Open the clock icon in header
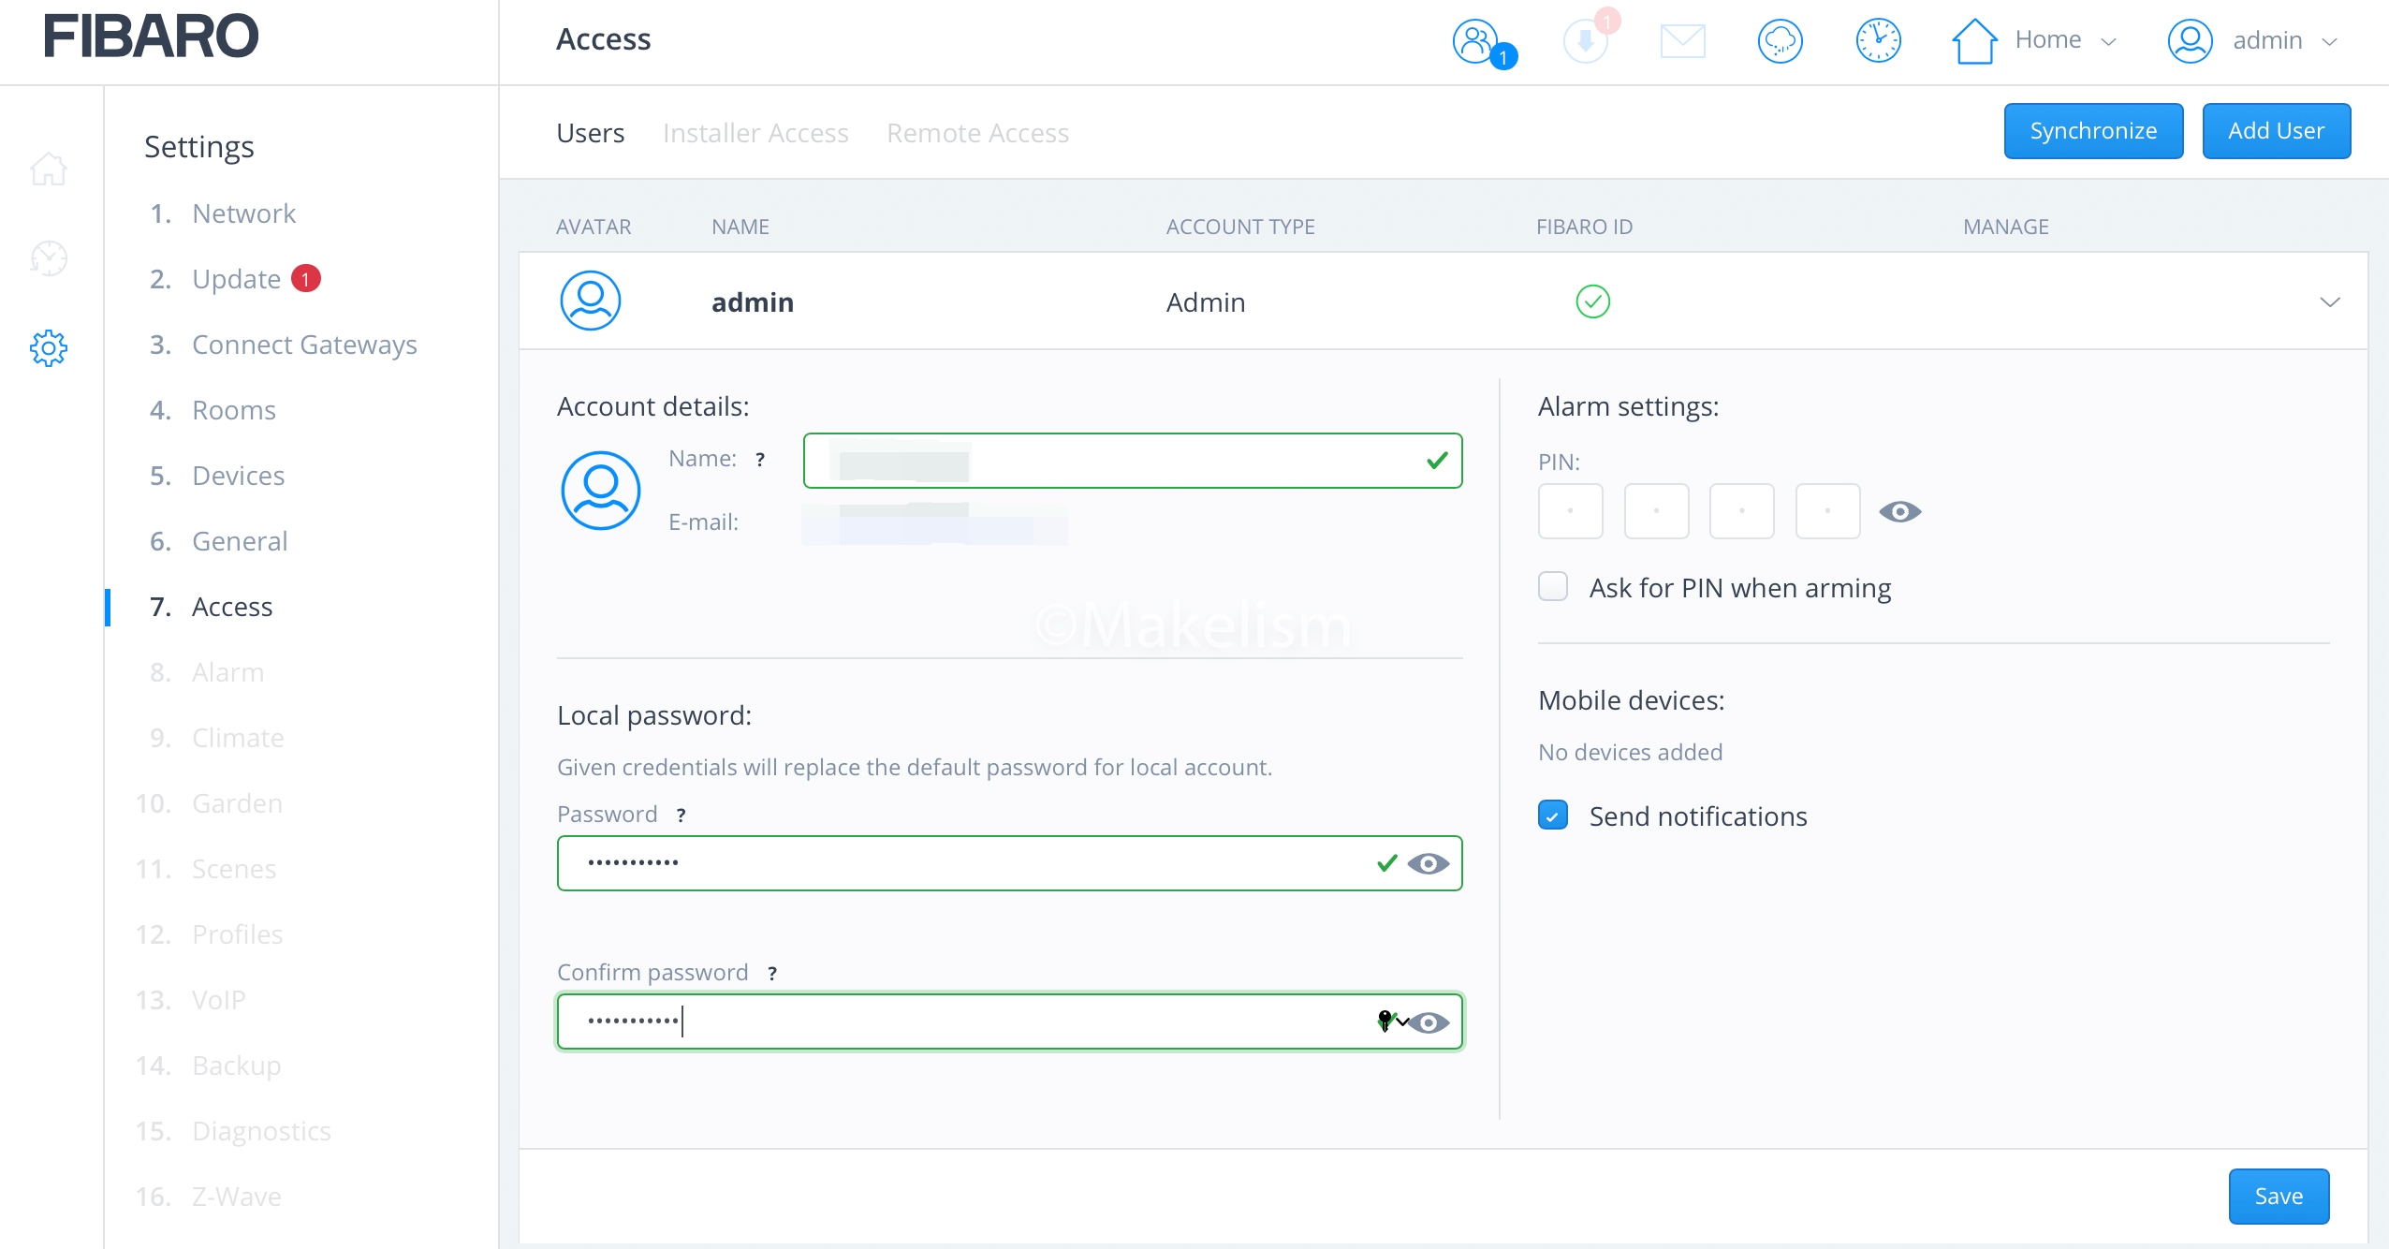This screenshot has height=1249, width=2389. [1878, 41]
